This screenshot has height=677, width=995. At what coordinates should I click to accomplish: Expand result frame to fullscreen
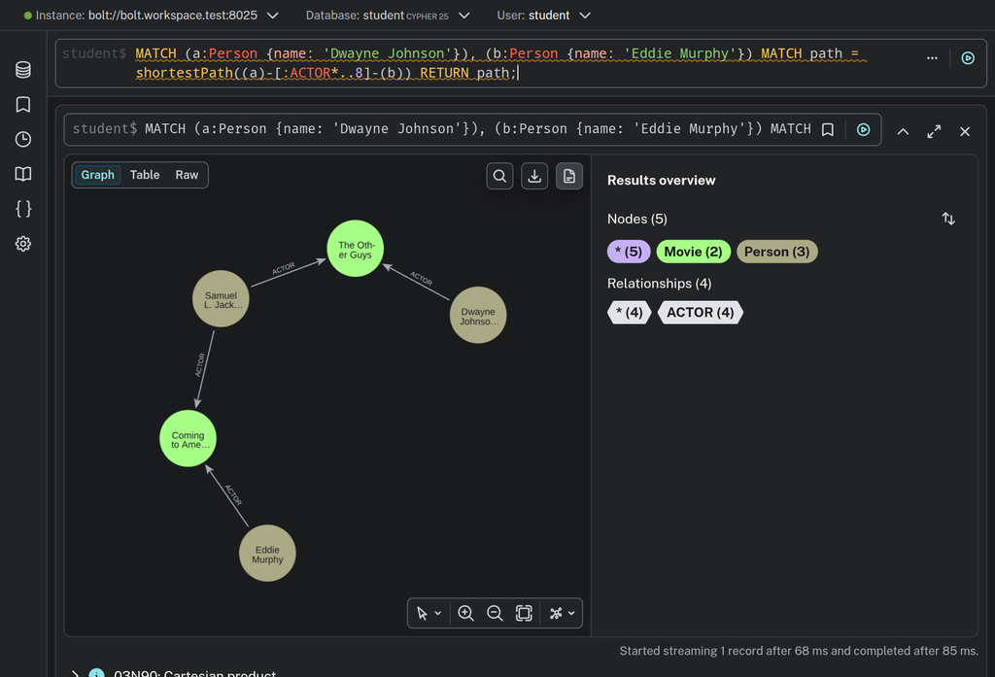point(934,132)
